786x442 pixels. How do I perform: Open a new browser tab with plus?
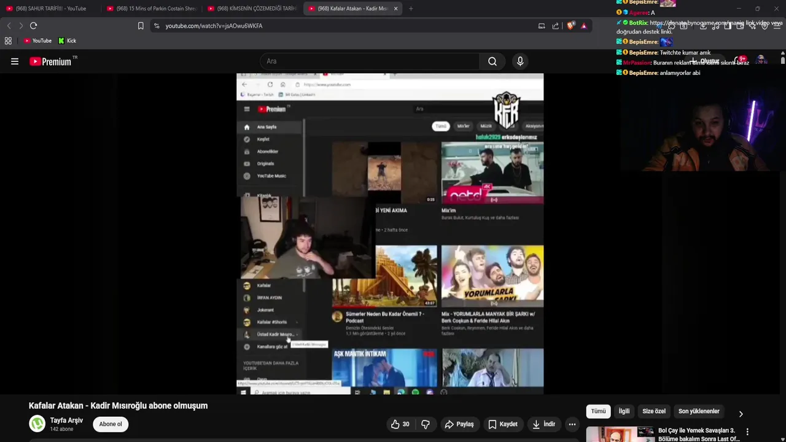(x=411, y=9)
